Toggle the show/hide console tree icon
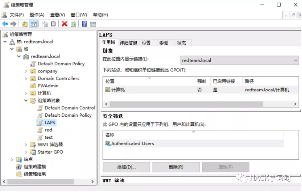Screen dimensions: 302x192 point(34,24)
